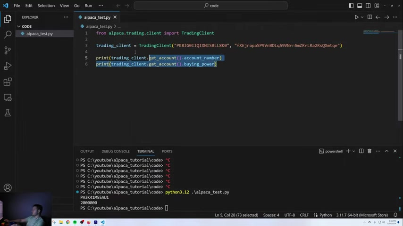Screen dimensions: 403x226
Task: Click the editor minimap preview
Action: pos(379,32)
